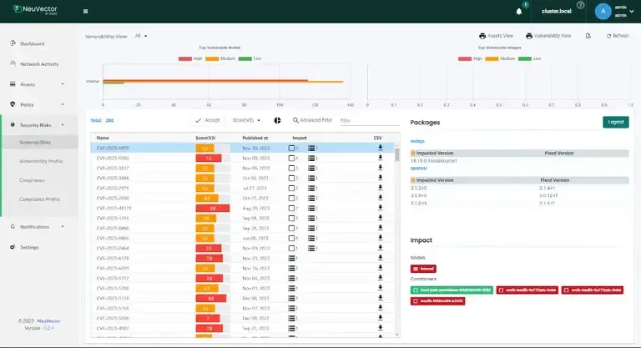Click the pie chart icon beside Score(V3)
The width and height of the screenshot is (641, 348).
pos(277,120)
